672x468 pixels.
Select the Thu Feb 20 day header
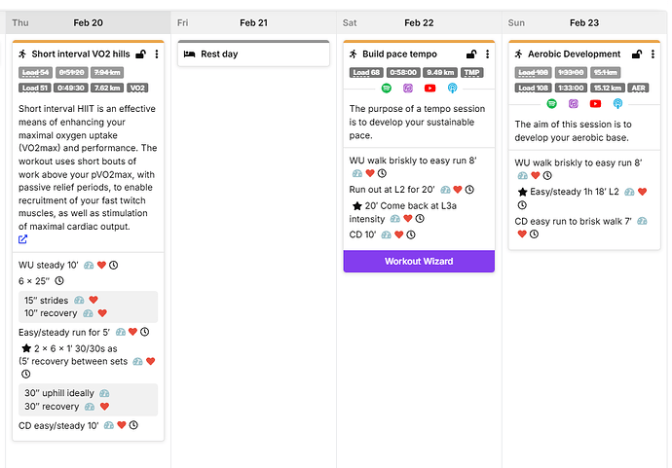tap(88, 22)
